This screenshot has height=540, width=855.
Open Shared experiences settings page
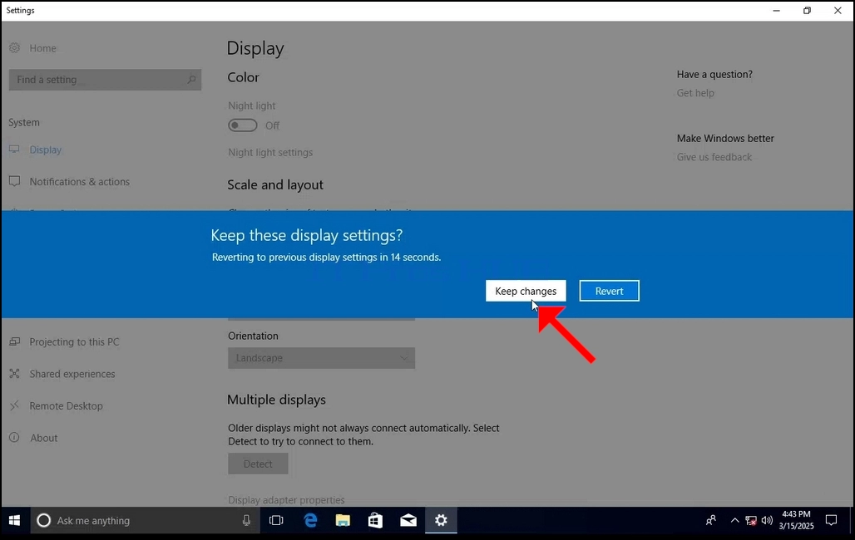72,374
